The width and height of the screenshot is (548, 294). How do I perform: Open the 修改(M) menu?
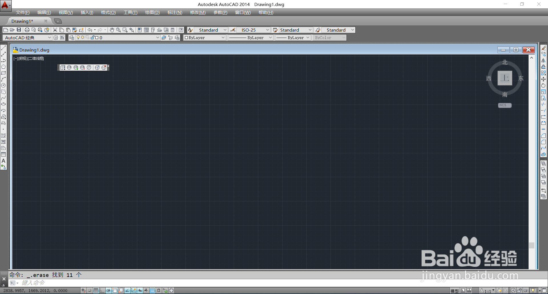point(198,13)
